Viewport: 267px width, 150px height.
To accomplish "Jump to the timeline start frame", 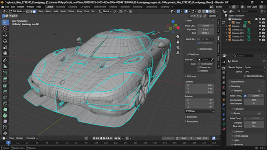I will coord(94,138).
